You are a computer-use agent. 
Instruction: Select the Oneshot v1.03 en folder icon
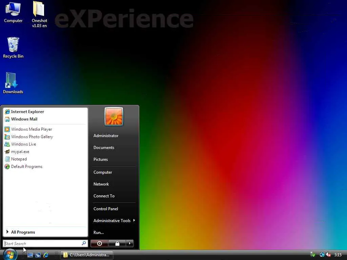39,14
